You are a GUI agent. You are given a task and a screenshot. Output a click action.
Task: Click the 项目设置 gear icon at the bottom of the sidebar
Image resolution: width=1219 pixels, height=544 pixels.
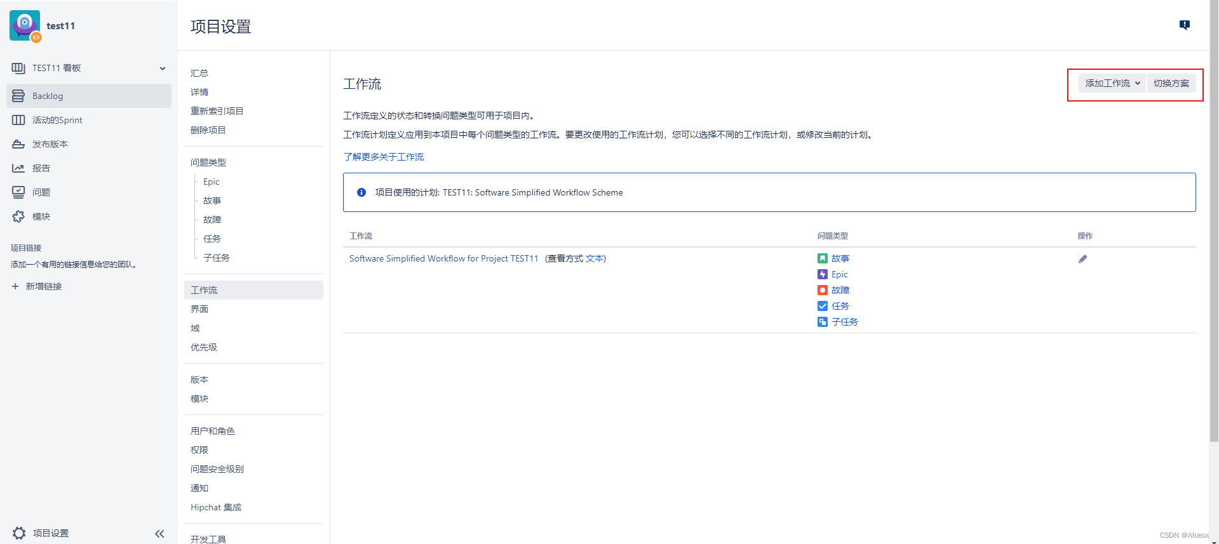point(19,533)
